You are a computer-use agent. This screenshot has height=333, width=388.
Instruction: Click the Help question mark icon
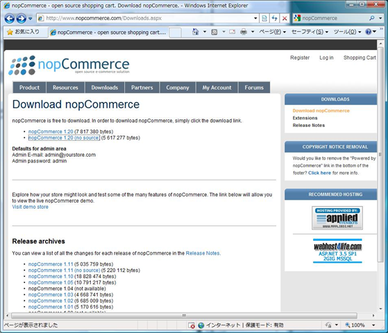368,32
